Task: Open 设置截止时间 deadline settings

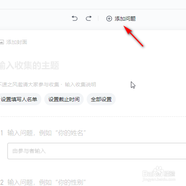Action: (x=64, y=99)
